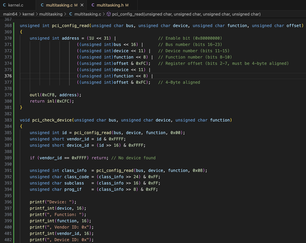Close the multitasking.c tab
Image resolution: width=306 pixels, height=243 pixels.
pyautogui.click(x=82, y=5)
